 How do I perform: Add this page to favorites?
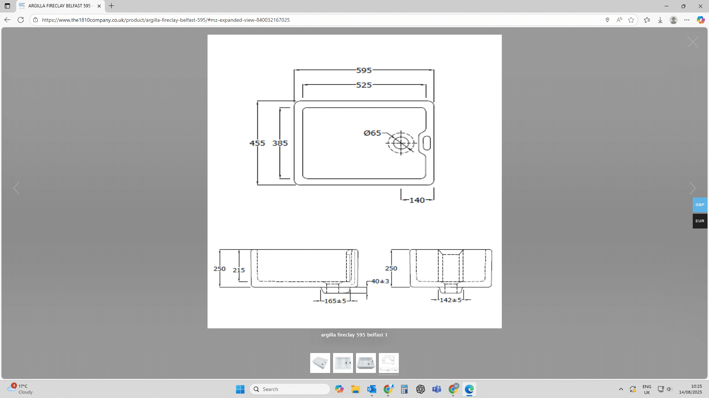(631, 20)
